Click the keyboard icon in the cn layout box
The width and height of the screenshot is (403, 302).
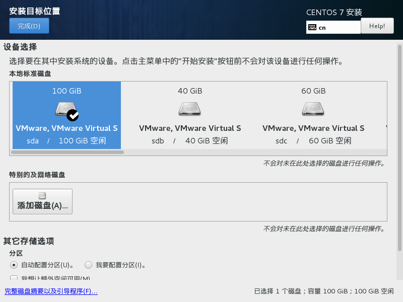click(x=312, y=27)
